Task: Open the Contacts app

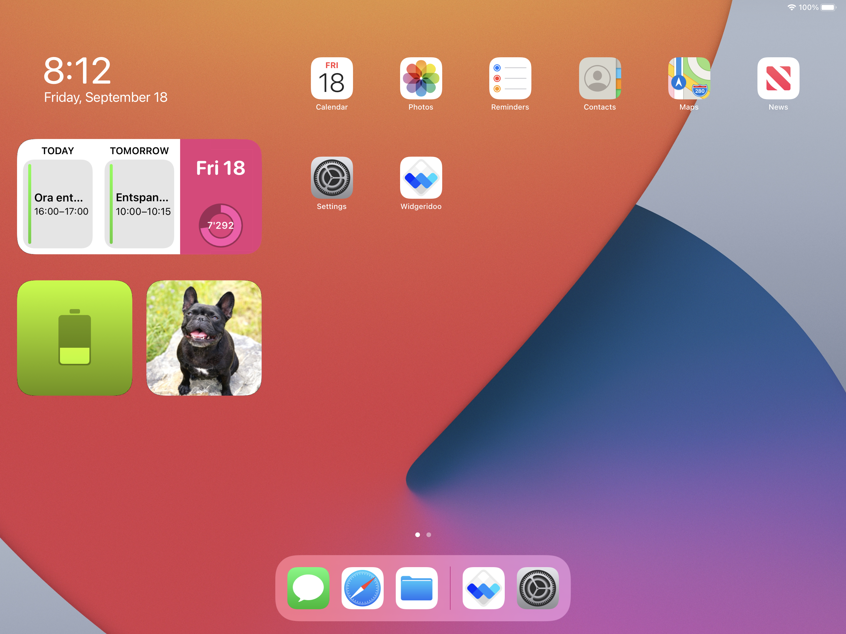Action: tap(599, 78)
